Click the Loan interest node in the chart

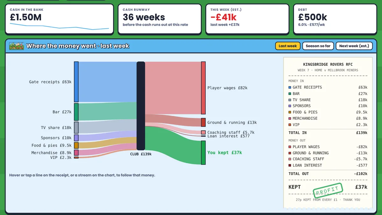click(203, 136)
